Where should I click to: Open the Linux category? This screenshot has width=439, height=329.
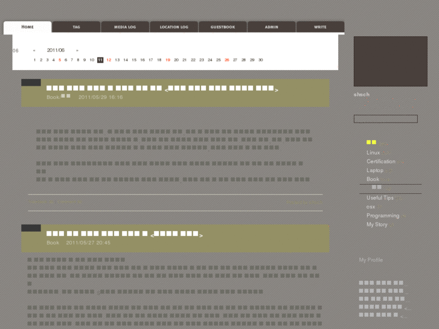[x=373, y=153]
